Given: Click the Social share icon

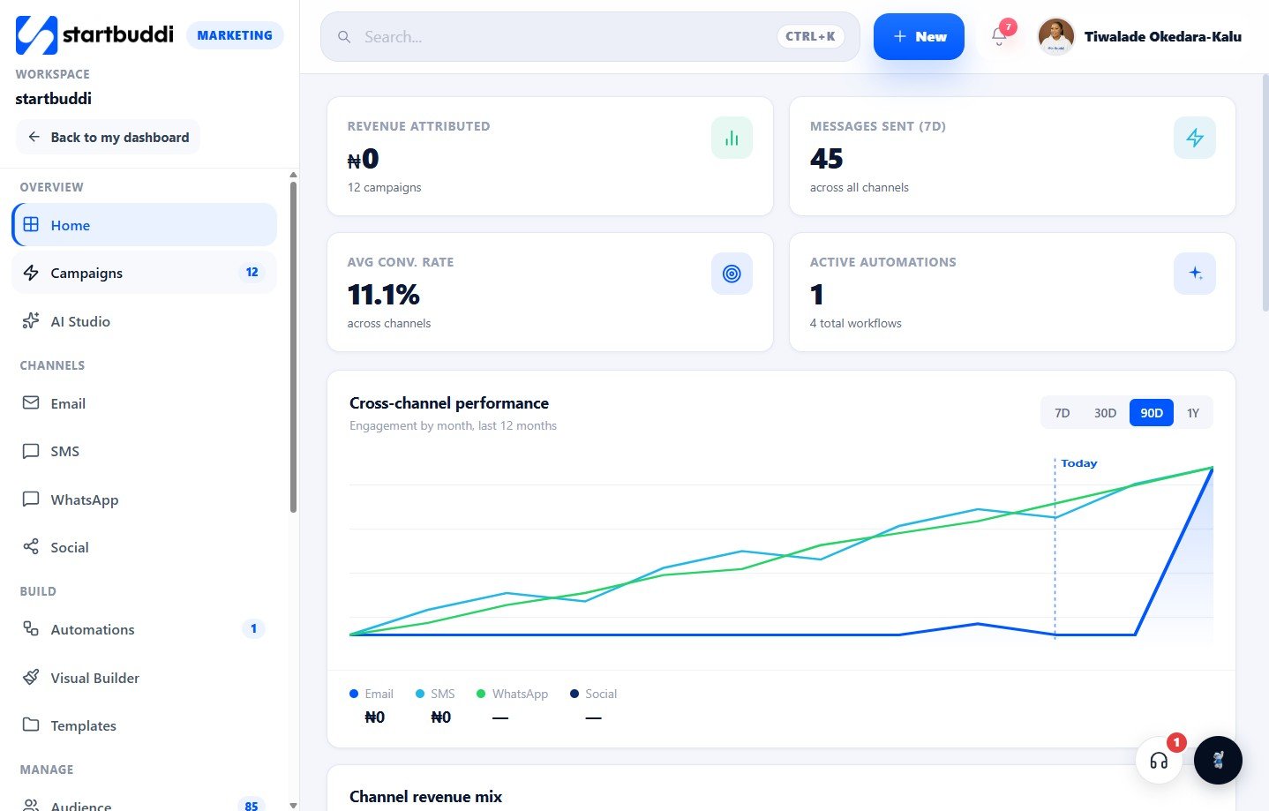Looking at the screenshot, I should (31, 546).
